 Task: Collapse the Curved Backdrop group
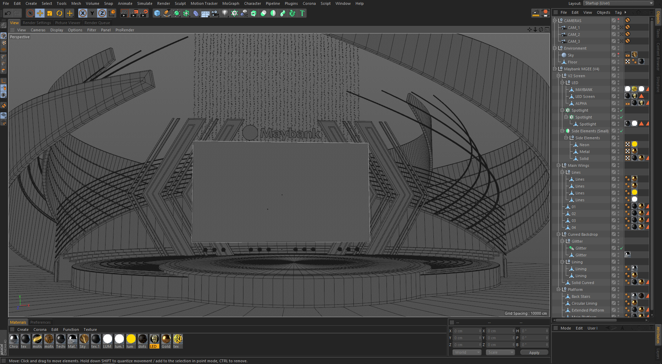(559, 234)
